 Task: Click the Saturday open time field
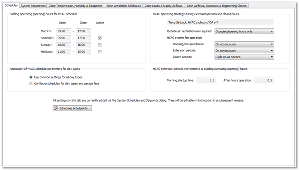[x=64, y=38]
